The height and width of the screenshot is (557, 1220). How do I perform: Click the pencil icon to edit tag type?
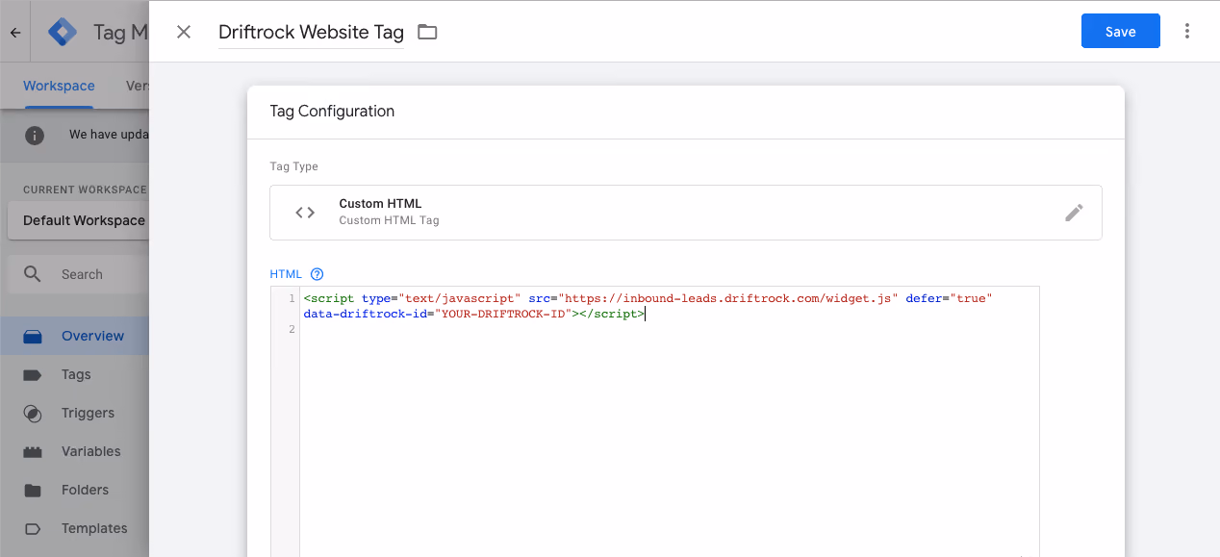1074,213
